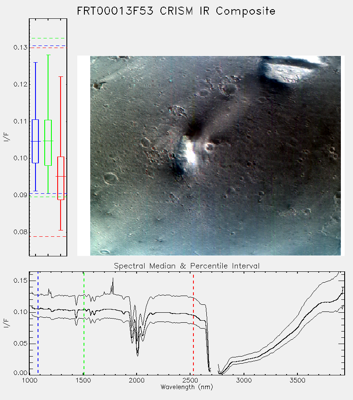Select the green box plot box
This screenshot has width=353, height=400.
coord(48,143)
